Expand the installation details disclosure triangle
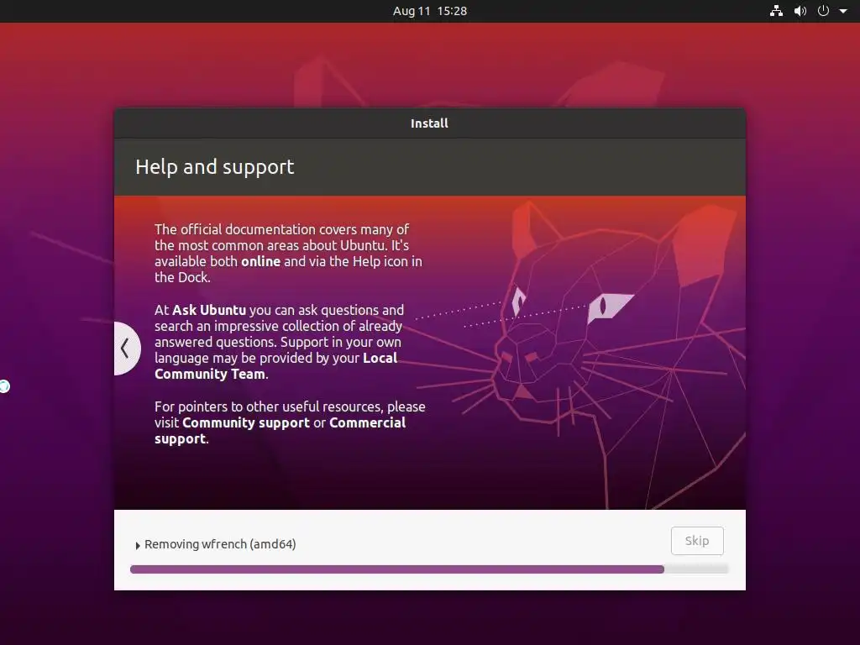 138,545
